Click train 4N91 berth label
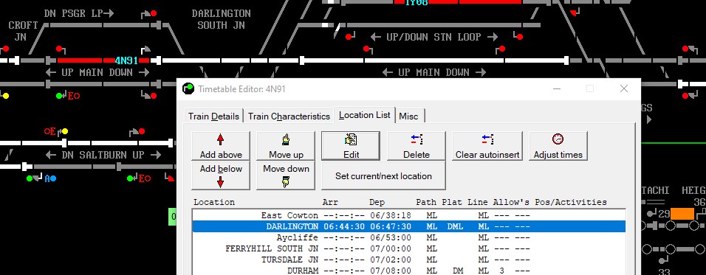 [126, 60]
